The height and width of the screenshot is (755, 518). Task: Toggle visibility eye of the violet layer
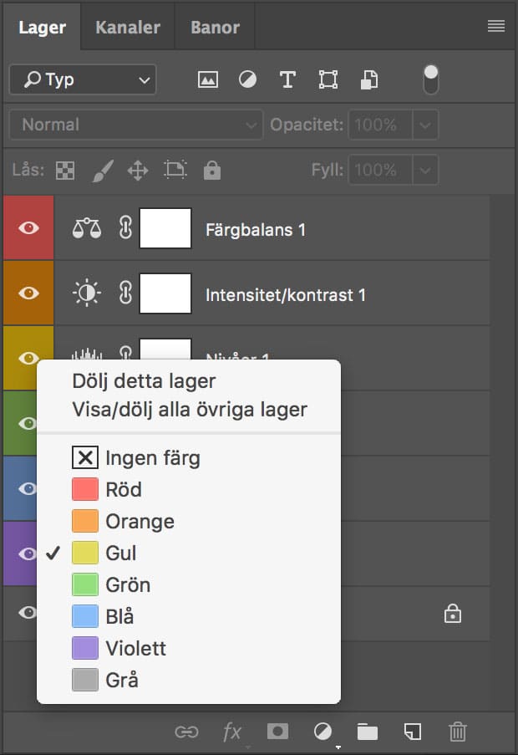click(28, 553)
